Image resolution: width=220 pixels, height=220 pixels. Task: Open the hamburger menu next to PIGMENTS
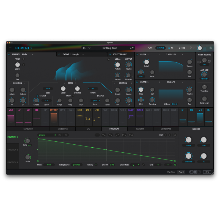pyautogui.click(x=10, y=48)
